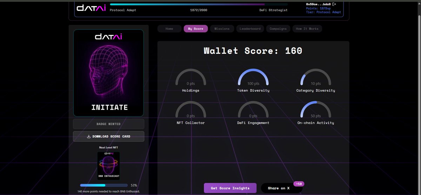The image size is (421, 195).
Task: Open the Leaderboard tab
Action: coord(250,29)
